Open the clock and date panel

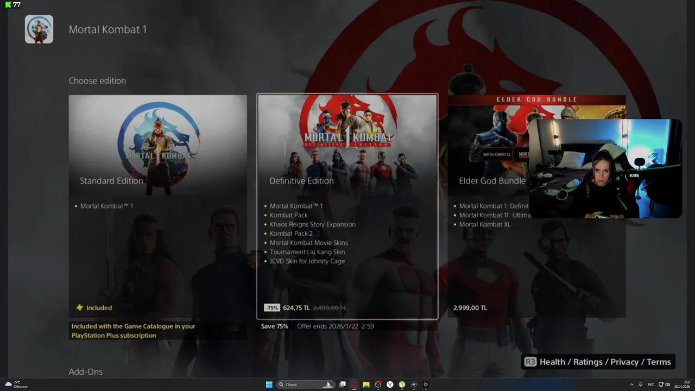pyautogui.click(x=683, y=384)
